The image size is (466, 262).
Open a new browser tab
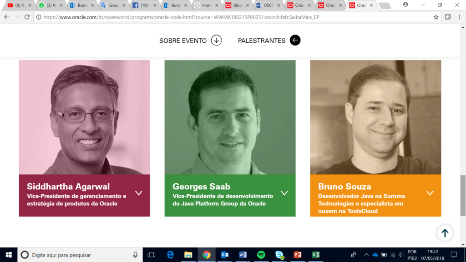385,5
